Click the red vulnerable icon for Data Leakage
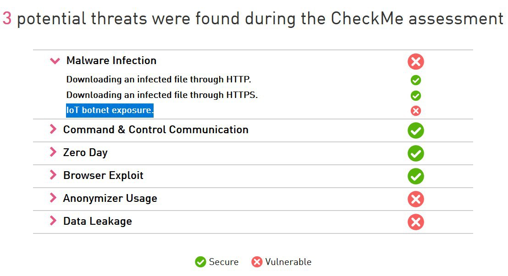Screen dimensions: 508x276 click(416, 222)
